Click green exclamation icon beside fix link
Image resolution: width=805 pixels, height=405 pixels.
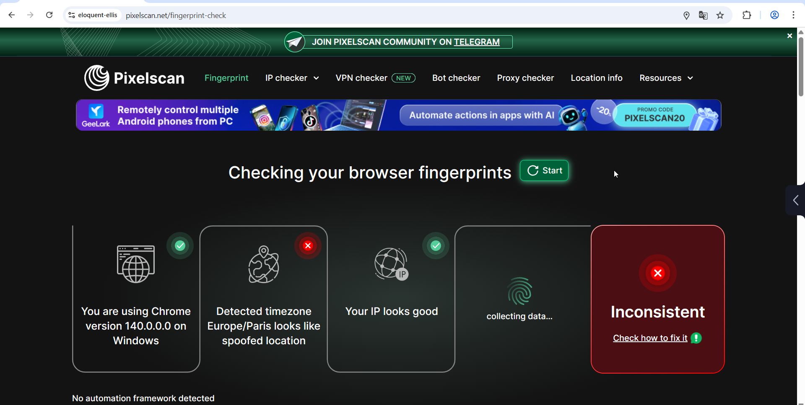[x=696, y=338]
